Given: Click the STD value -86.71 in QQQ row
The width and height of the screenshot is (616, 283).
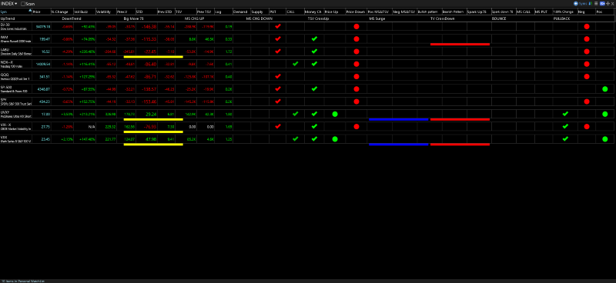Looking at the screenshot, I should tap(150, 77).
